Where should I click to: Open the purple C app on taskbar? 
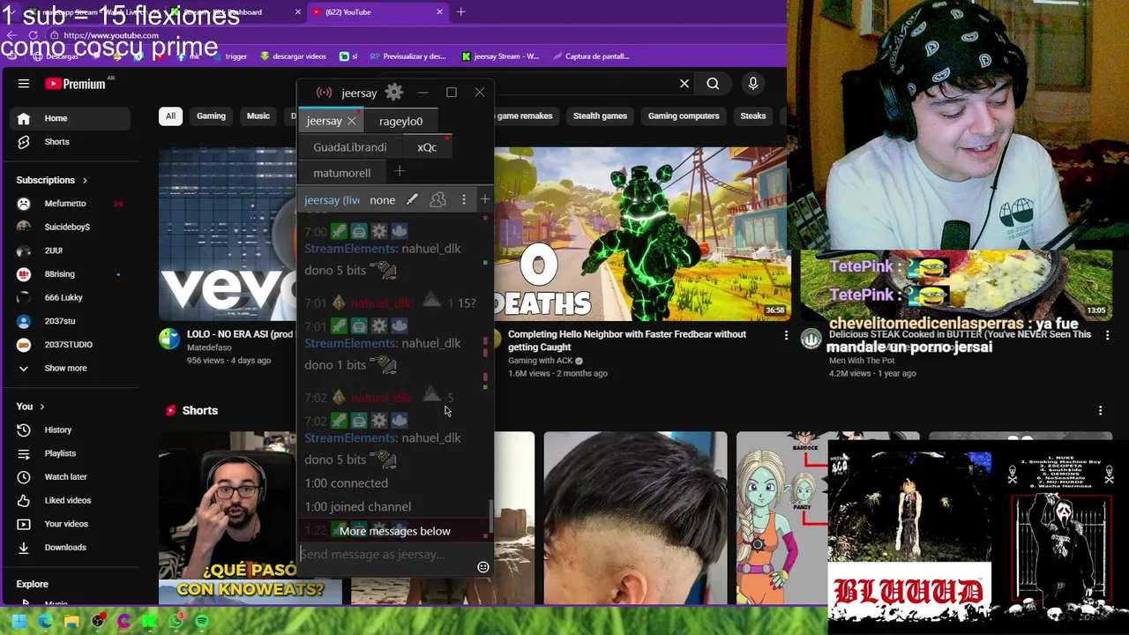click(x=123, y=622)
